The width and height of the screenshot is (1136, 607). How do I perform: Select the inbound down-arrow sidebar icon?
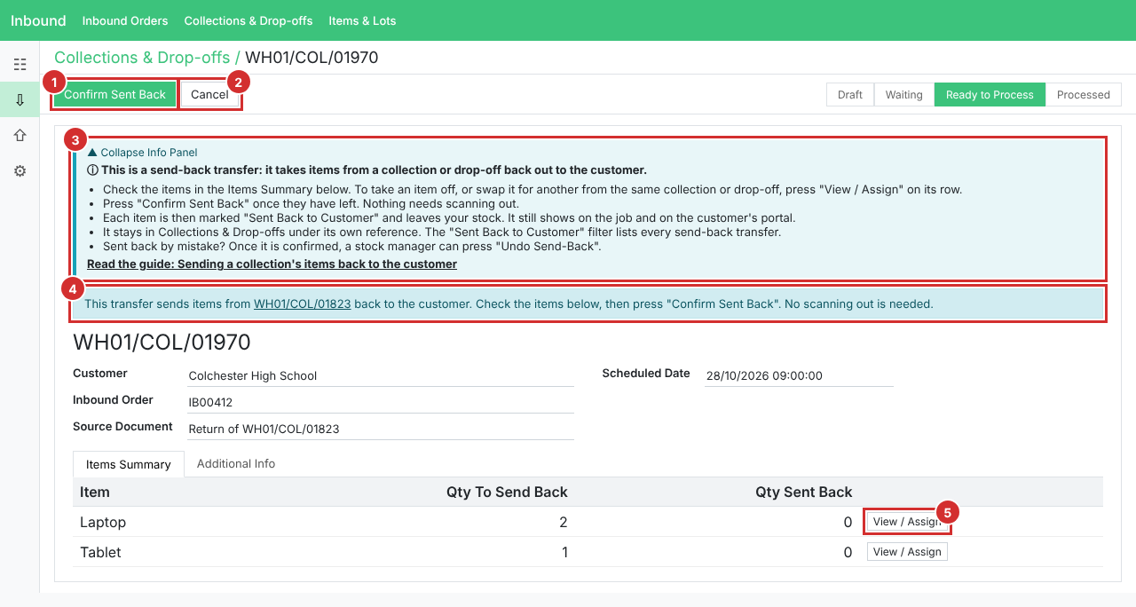[20, 99]
